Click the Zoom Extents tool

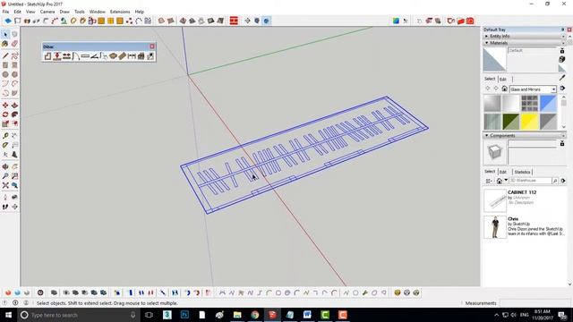[x=5, y=185]
